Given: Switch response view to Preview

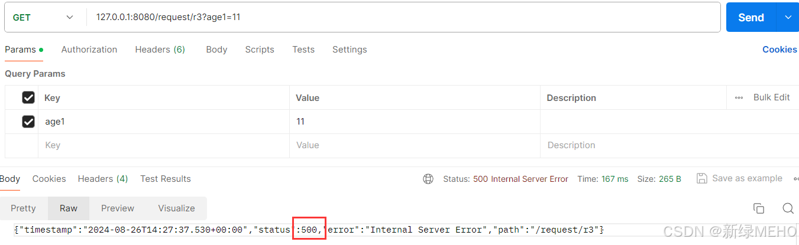Looking at the screenshot, I should click(118, 208).
